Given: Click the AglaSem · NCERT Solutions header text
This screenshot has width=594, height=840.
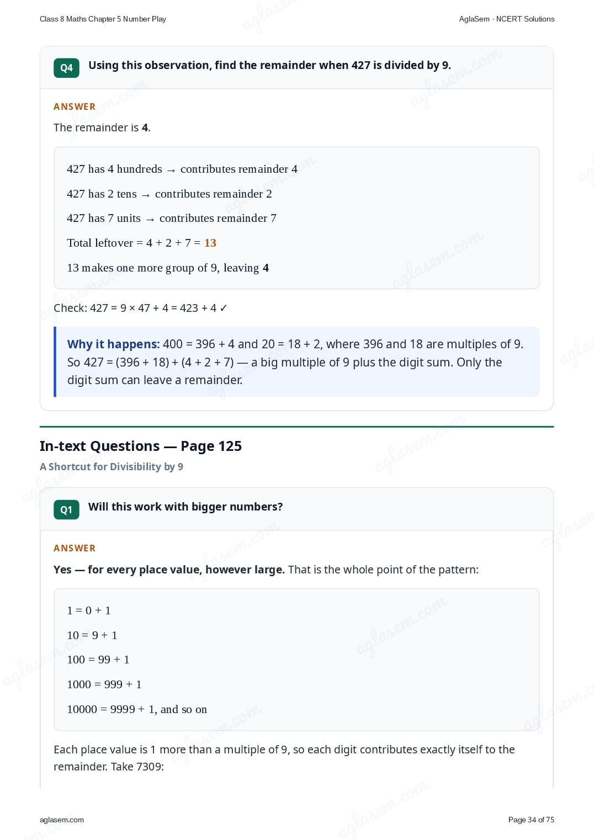Looking at the screenshot, I should point(507,19).
